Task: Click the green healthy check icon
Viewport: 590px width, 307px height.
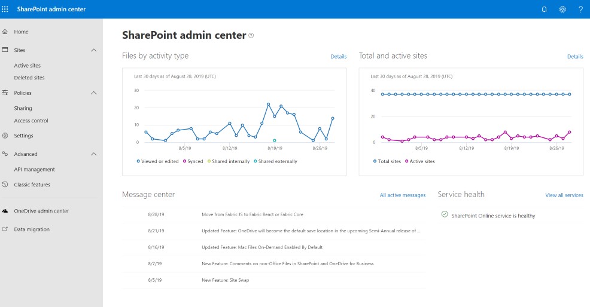Action: pos(445,214)
